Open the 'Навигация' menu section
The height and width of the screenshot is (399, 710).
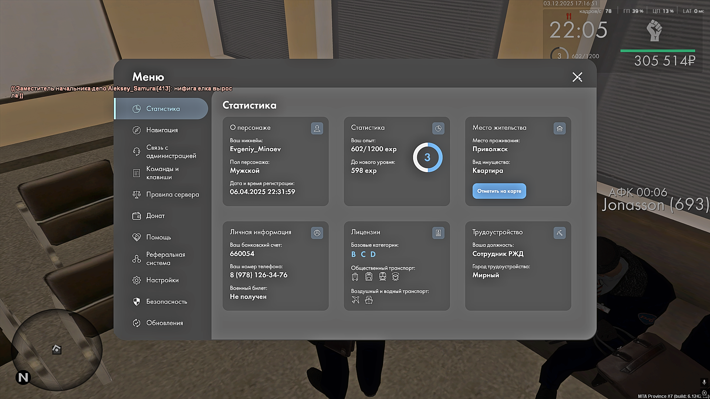[x=162, y=130]
